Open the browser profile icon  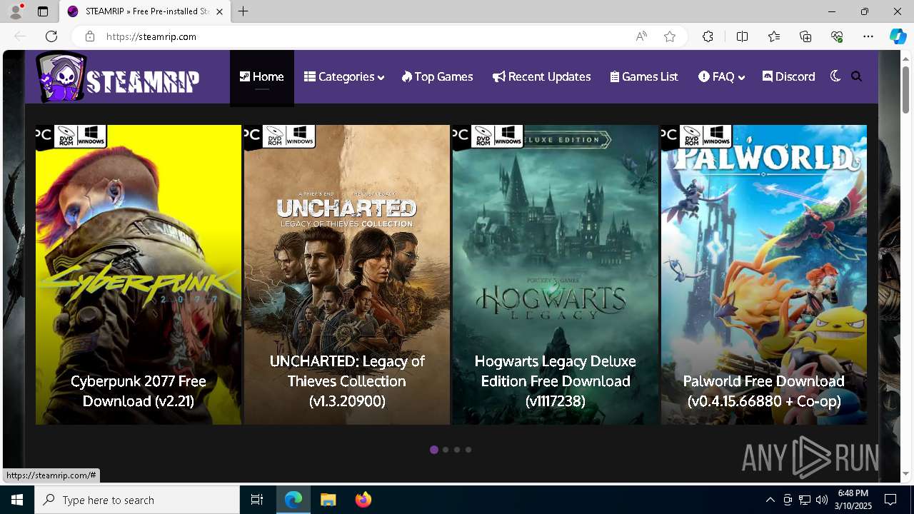16,11
